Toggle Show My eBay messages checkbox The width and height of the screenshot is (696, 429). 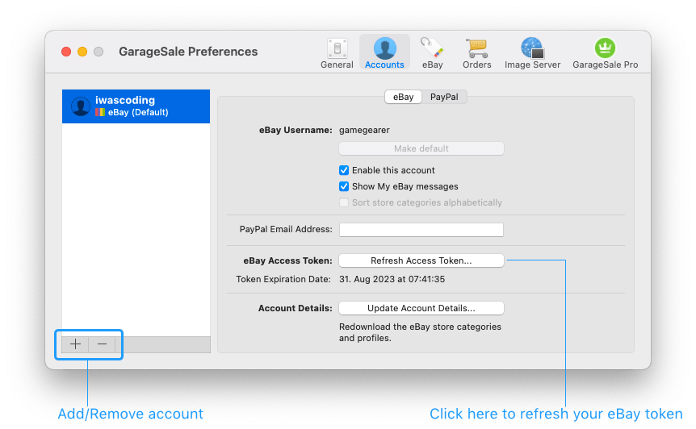tap(344, 186)
